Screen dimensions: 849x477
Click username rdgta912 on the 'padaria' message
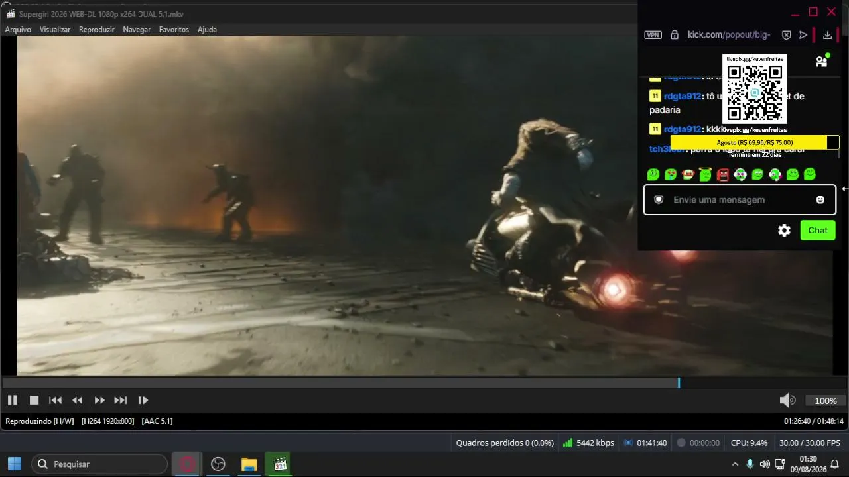click(683, 96)
